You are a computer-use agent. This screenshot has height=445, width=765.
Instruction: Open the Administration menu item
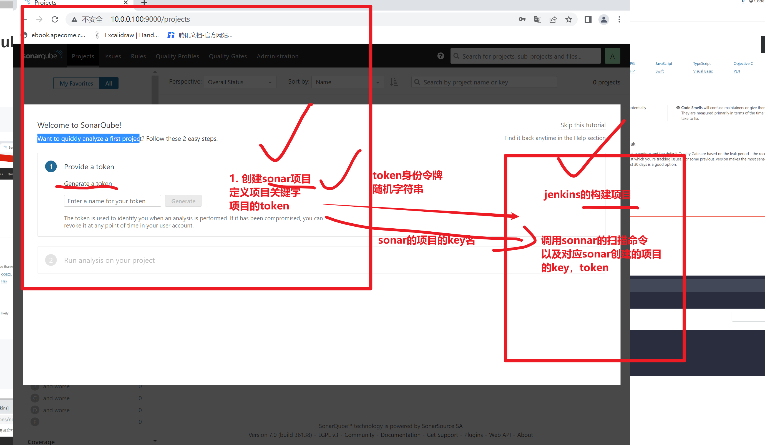pos(278,56)
